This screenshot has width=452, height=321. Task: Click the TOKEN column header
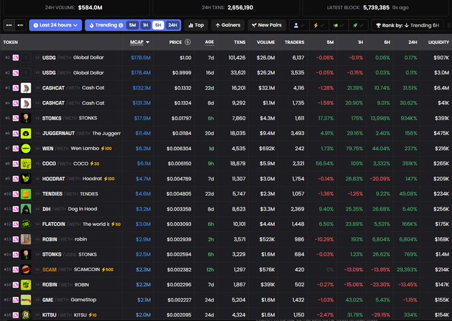[x=11, y=42]
